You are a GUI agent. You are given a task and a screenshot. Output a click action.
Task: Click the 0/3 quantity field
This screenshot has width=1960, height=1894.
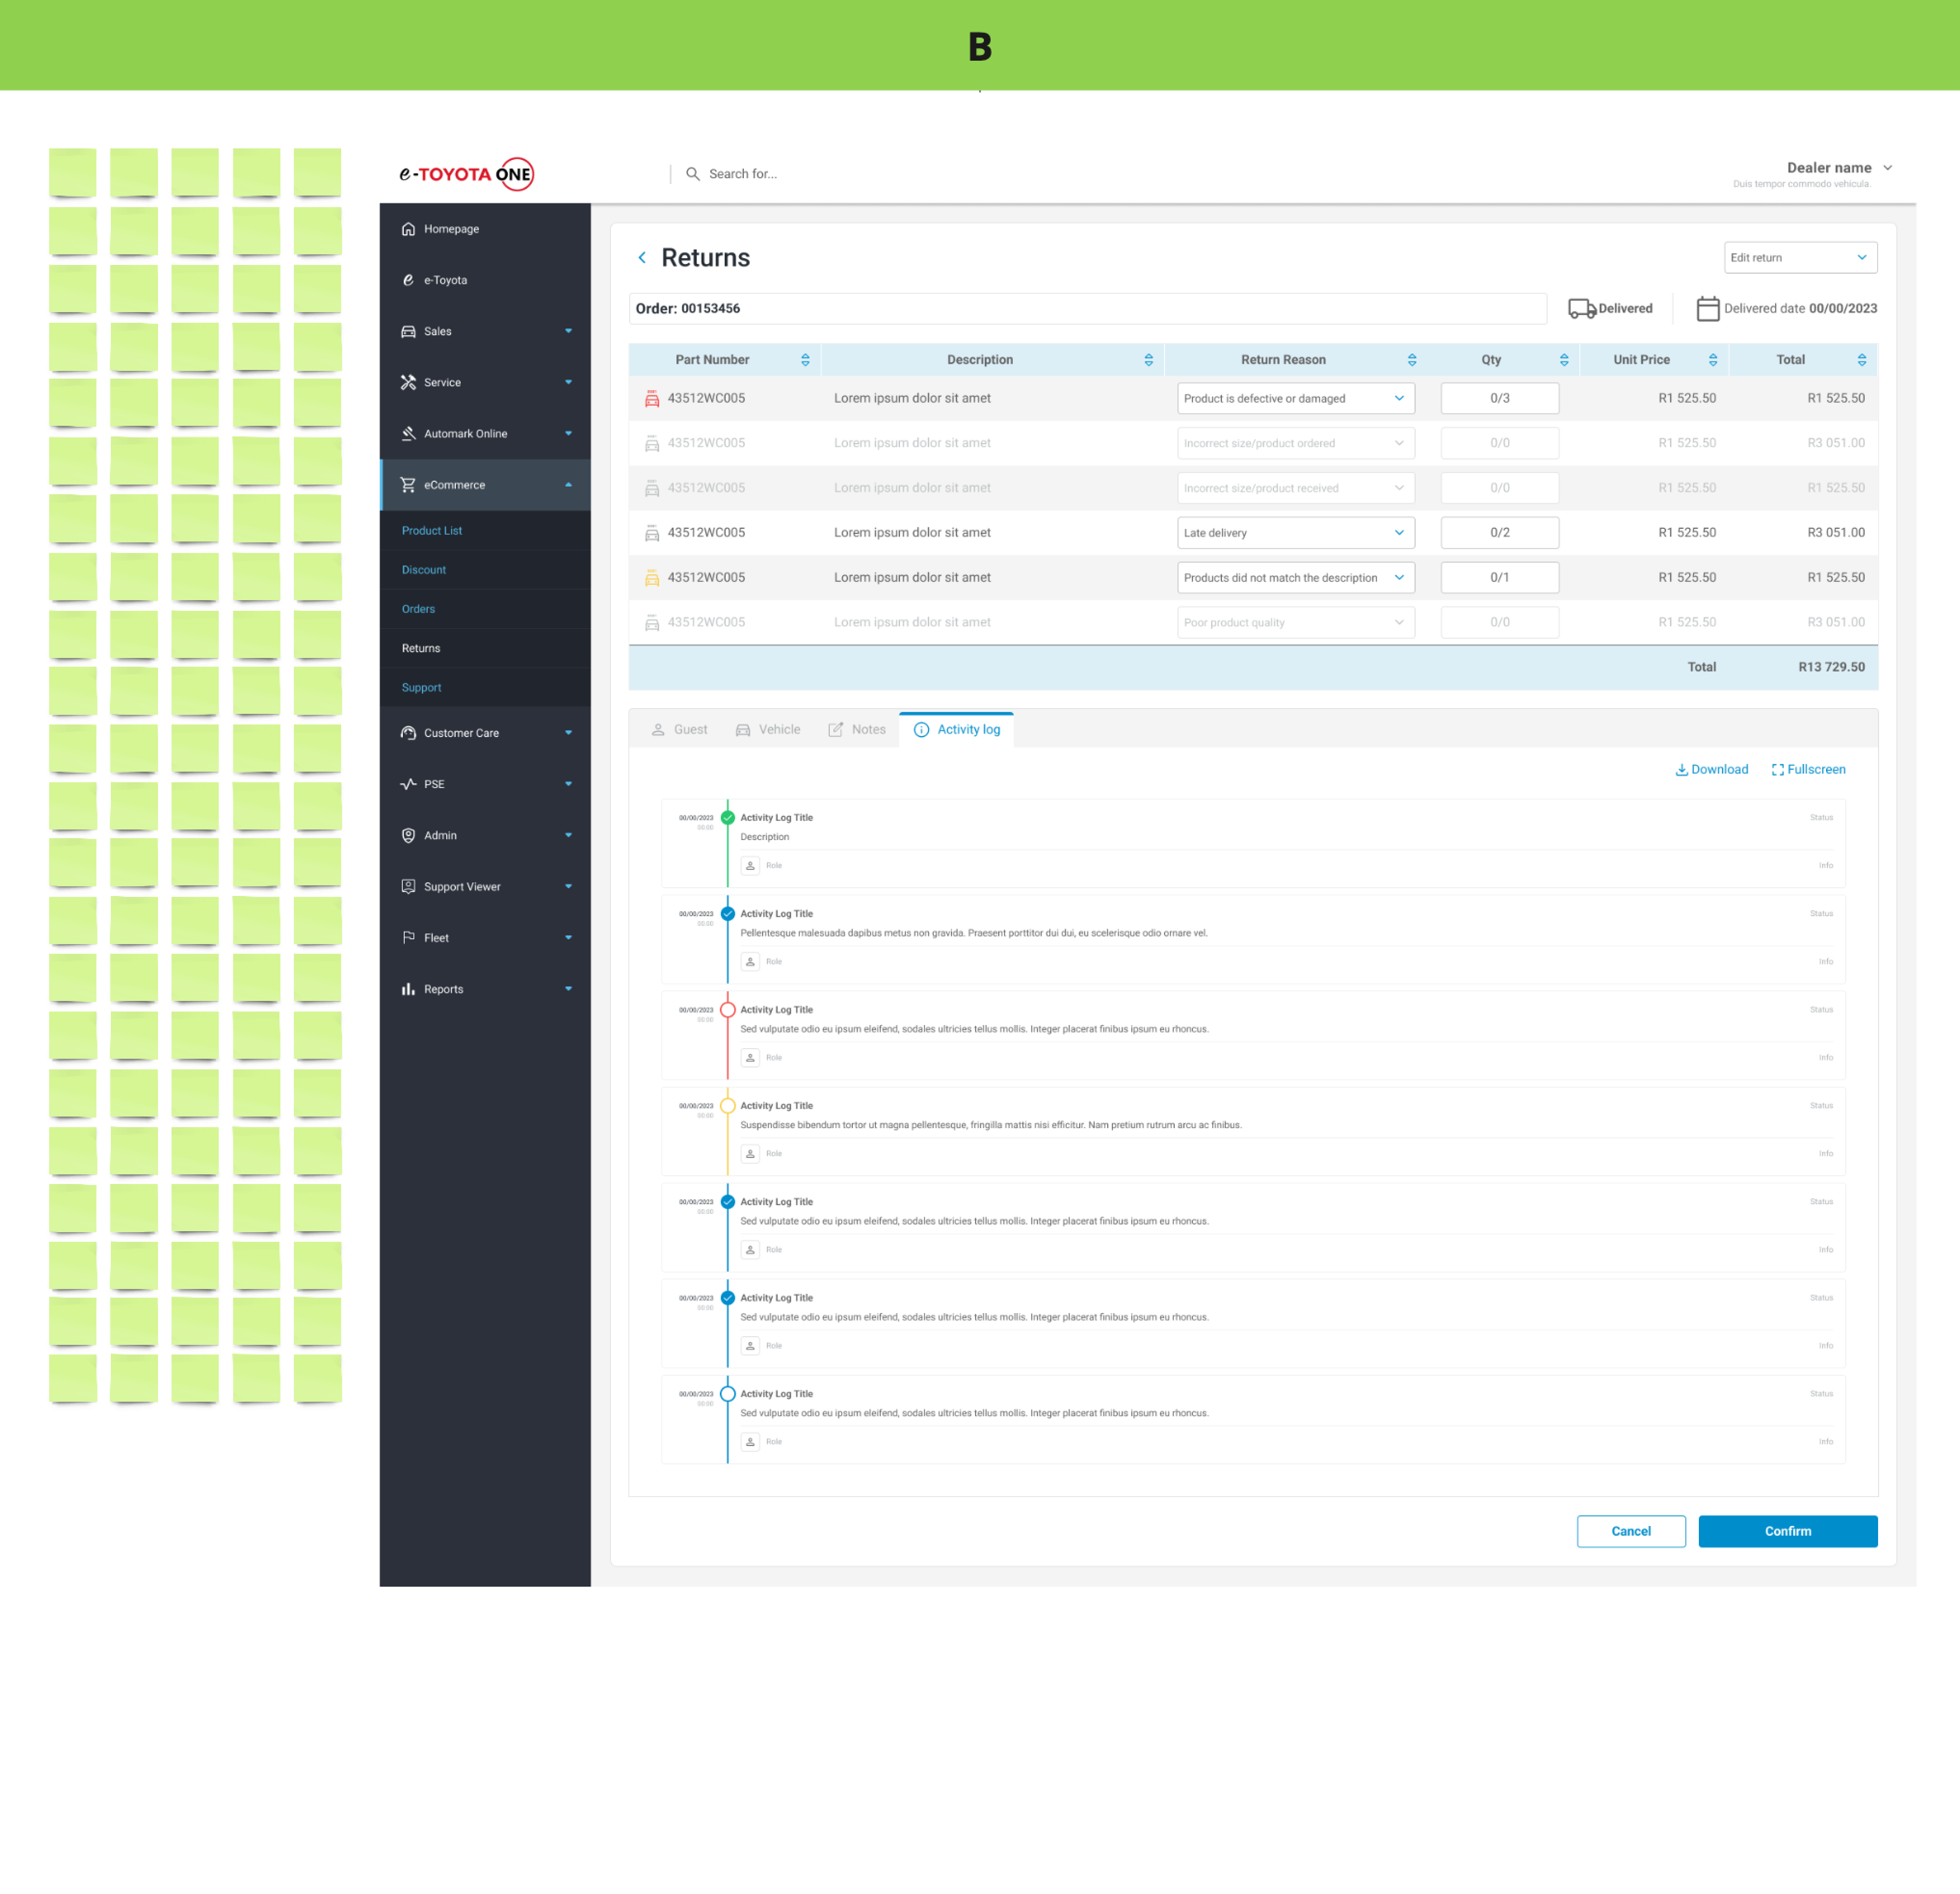[x=1499, y=399]
